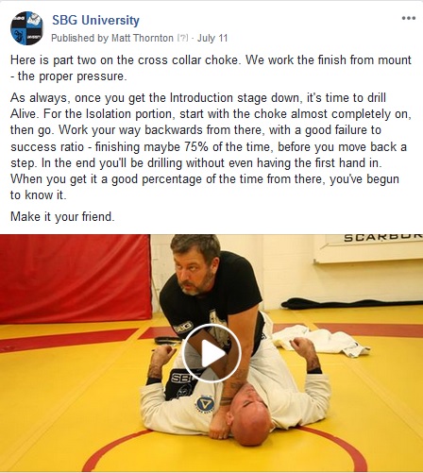The image size is (423, 473).
Task: Click the red wall pad in video
Action: pos(75,279)
